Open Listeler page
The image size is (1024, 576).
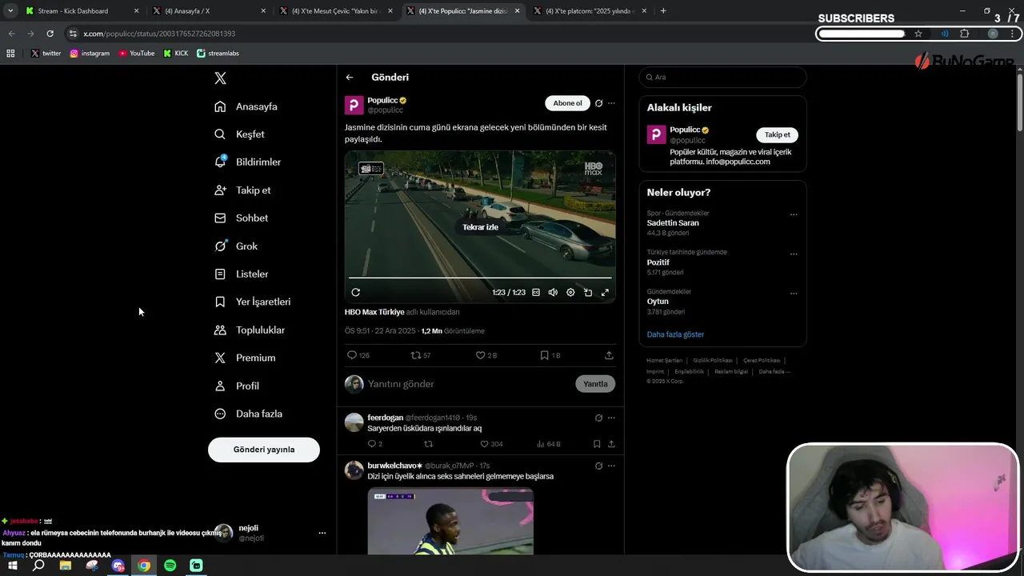click(x=242, y=274)
